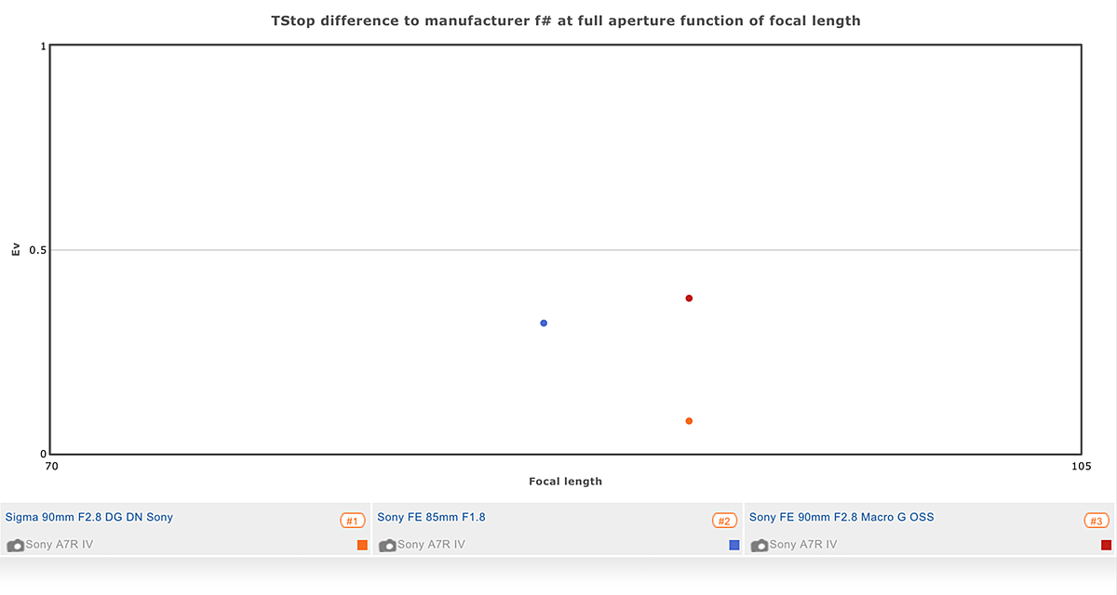Open the Sigma 90mm F2.8 DG DN Sony link
The image size is (1117, 595).
point(89,517)
